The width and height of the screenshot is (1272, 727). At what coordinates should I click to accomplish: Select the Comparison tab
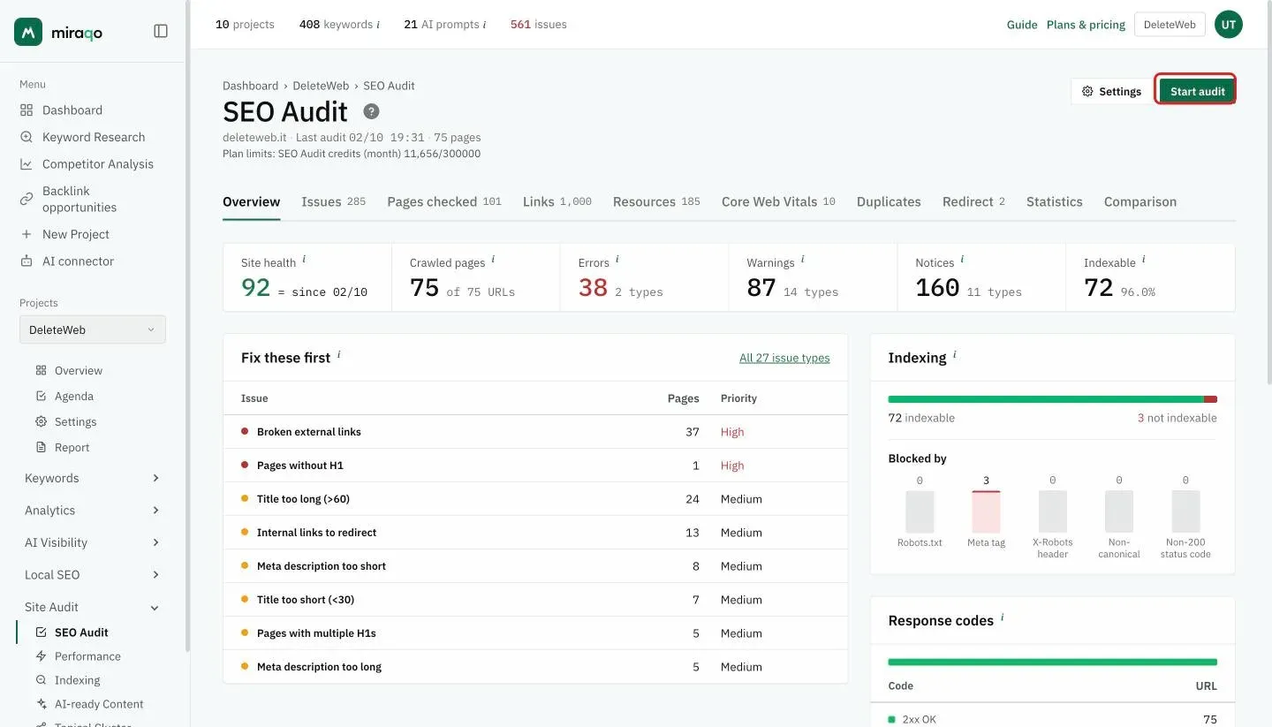pyautogui.click(x=1140, y=201)
